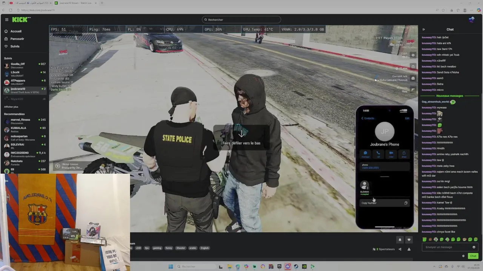Open GooBa_Off followed channel
Viewport: 483px width, 271px height.
click(x=25, y=65)
